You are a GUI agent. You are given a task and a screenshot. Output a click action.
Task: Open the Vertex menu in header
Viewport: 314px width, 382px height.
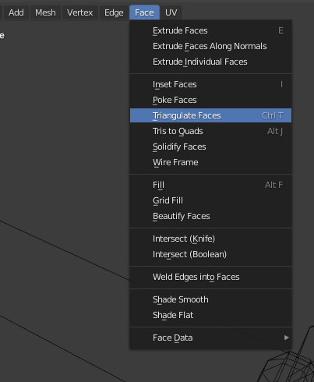pos(79,12)
